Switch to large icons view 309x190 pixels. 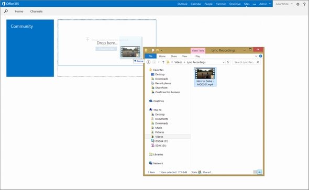tap(260, 172)
